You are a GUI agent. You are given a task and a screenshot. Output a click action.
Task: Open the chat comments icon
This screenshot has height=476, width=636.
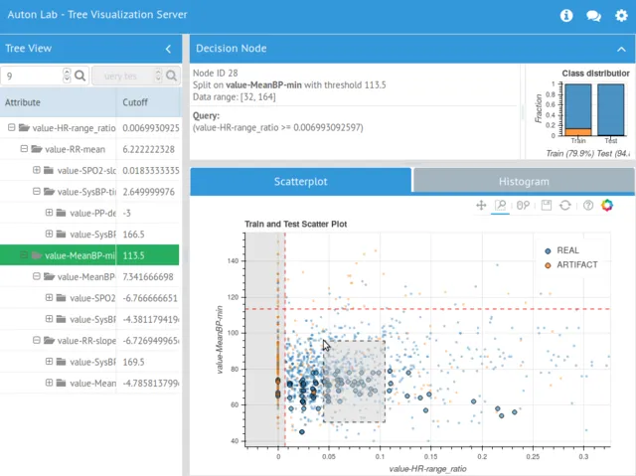(x=593, y=16)
